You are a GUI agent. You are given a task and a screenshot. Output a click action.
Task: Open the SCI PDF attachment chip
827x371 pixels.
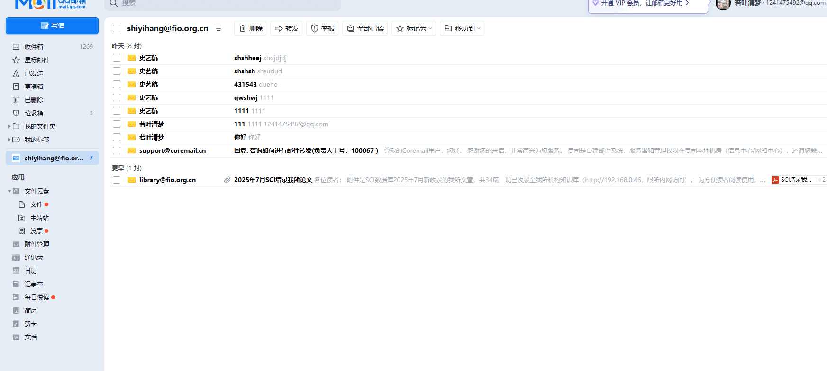[x=791, y=180]
